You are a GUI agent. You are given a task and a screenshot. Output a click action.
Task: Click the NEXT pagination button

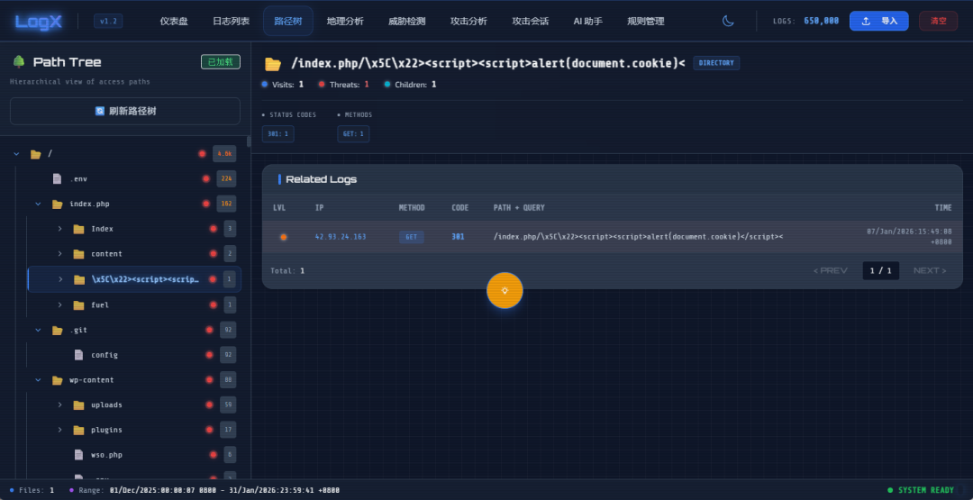click(930, 270)
